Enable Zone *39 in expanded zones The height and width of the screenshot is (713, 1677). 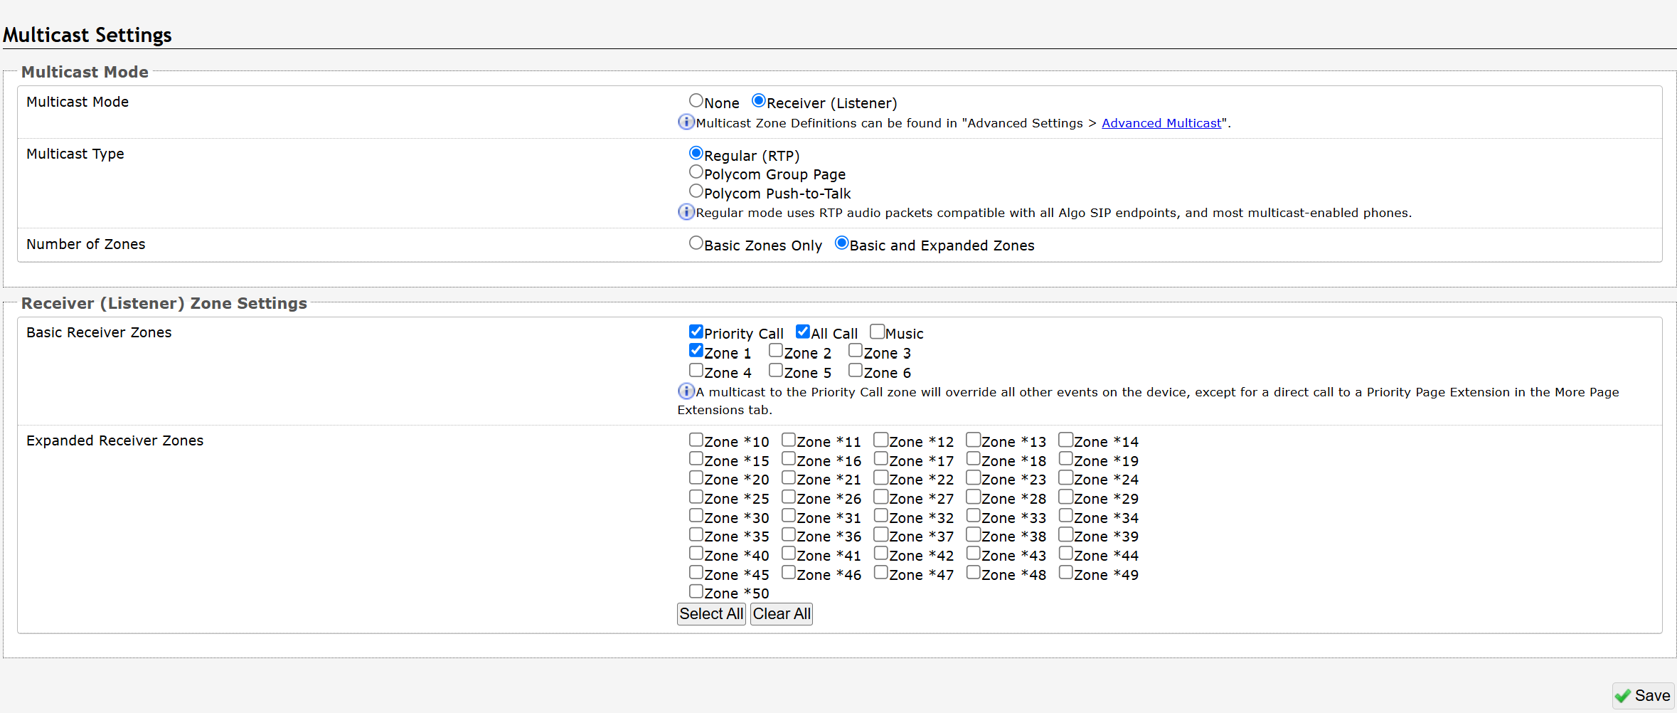coord(1066,534)
